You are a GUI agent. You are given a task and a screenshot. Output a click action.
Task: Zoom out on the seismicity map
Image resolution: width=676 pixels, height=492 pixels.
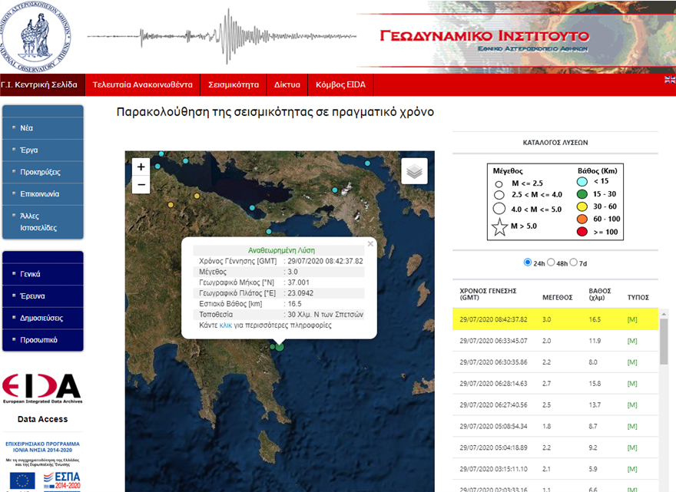141,185
